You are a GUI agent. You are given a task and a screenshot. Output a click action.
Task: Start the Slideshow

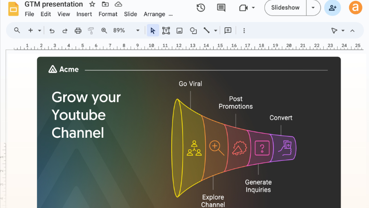pyautogui.click(x=285, y=8)
